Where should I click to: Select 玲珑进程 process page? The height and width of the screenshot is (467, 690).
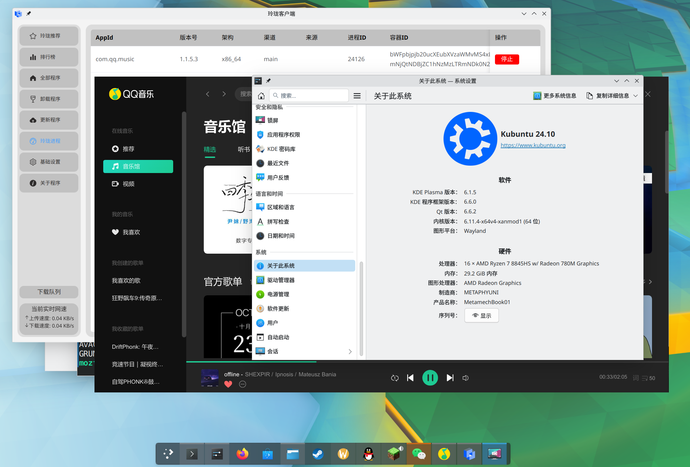click(x=49, y=141)
